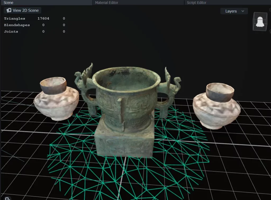The image size is (271, 200).
Task: Select the right ceramic jar model
Action: [x=216, y=106]
